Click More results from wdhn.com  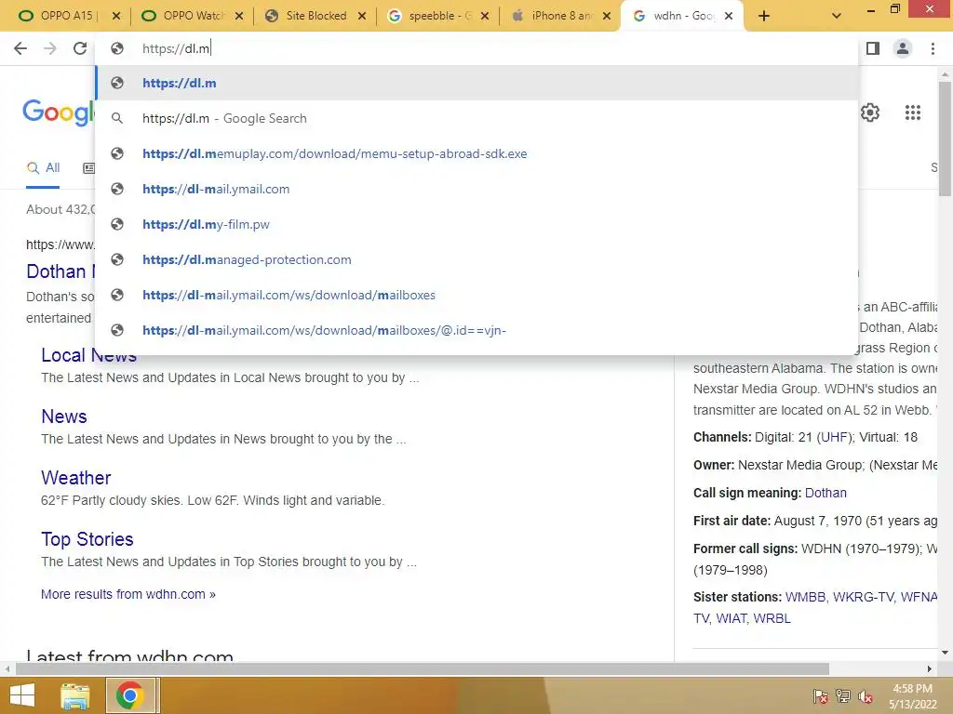pos(128,594)
